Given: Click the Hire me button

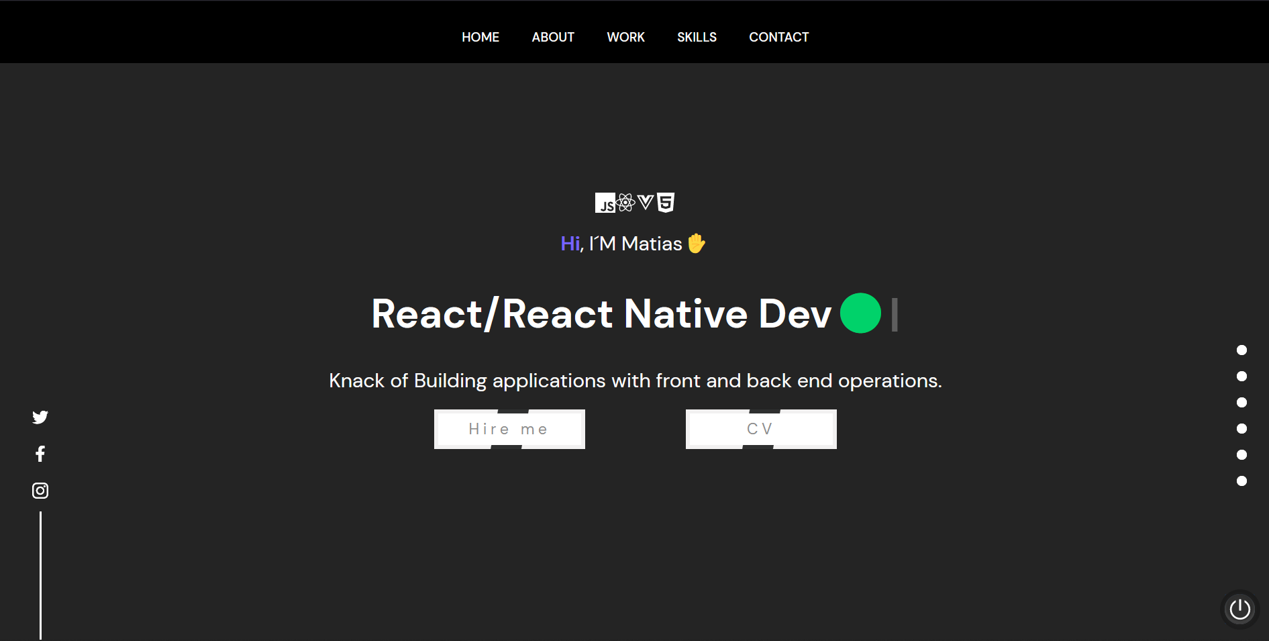Looking at the screenshot, I should coord(509,429).
